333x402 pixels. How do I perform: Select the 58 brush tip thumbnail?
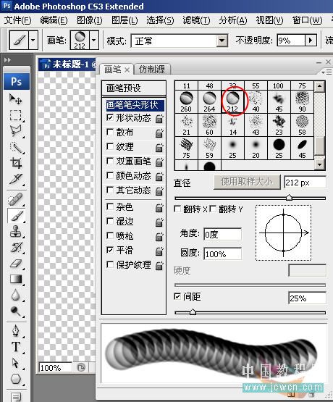point(303,125)
